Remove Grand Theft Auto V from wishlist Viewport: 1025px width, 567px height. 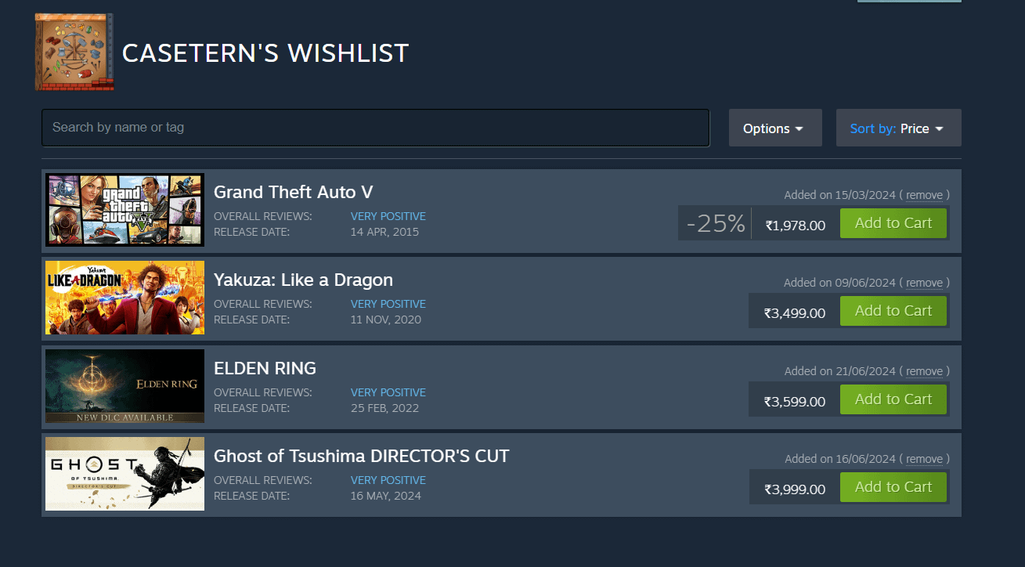coord(924,195)
